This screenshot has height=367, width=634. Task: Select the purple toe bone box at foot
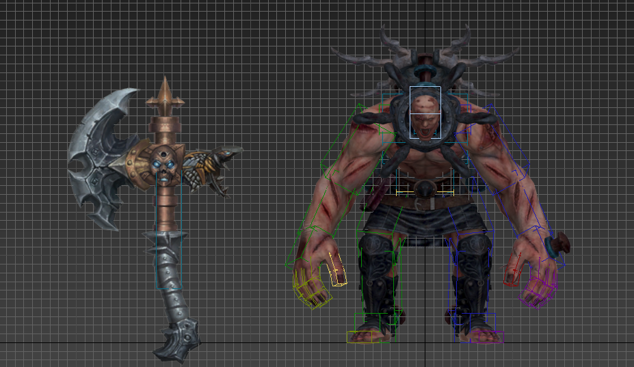pos(491,337)
